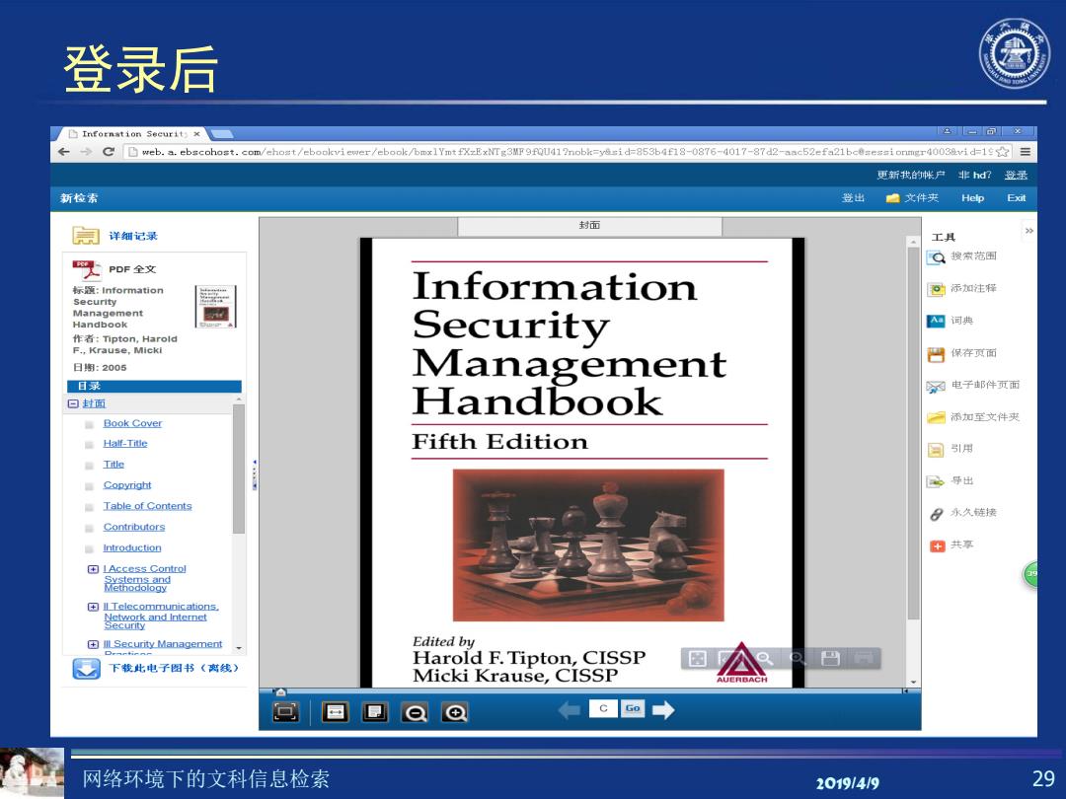
Task: Click the full screen viewer icon
Action: [x=285, y=712]
